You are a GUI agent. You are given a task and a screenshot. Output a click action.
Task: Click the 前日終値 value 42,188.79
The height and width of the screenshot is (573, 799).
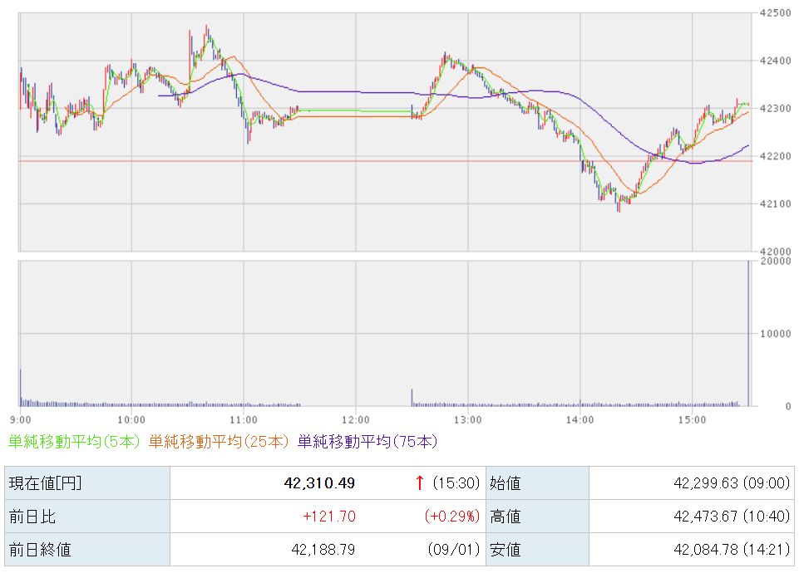[323, 550]
